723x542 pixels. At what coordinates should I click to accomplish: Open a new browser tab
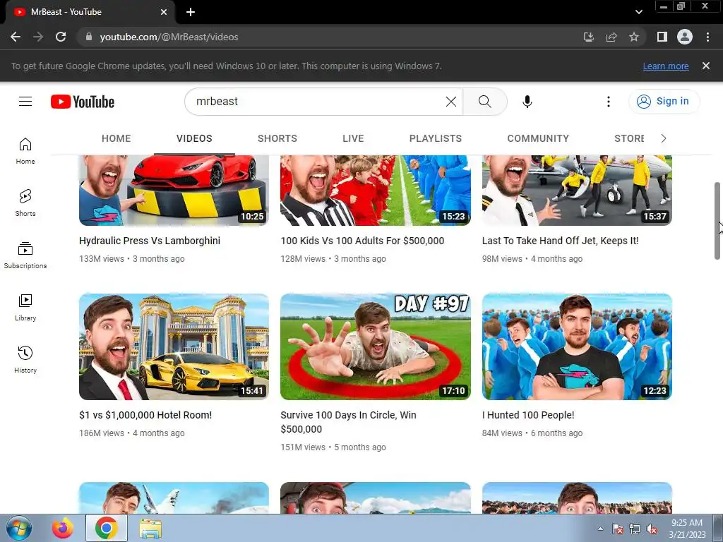(x=191, y=12)
